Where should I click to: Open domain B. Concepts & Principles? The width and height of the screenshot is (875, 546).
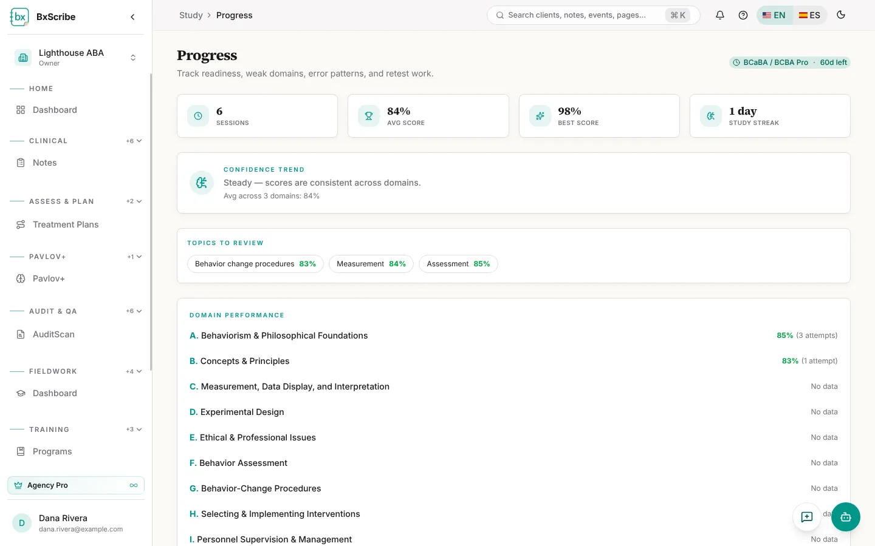(x=513, y=361)
